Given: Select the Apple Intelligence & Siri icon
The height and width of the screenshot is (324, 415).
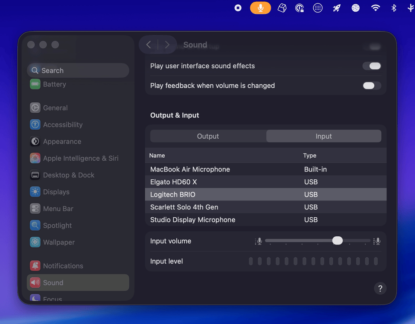Looking at the screenshot, I should click(35, 158).
